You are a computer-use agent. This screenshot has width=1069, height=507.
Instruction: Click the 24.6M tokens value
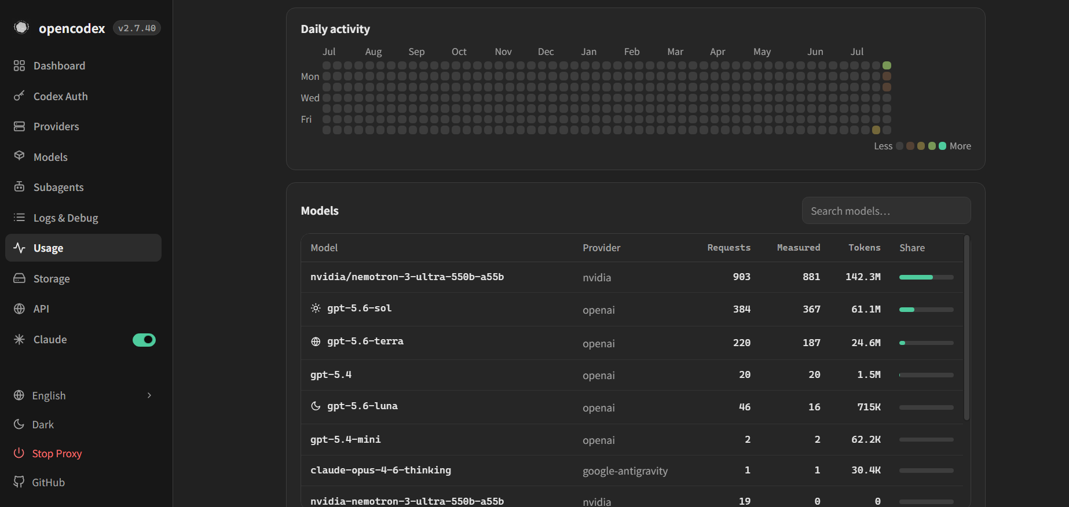[x=866, y=343]
